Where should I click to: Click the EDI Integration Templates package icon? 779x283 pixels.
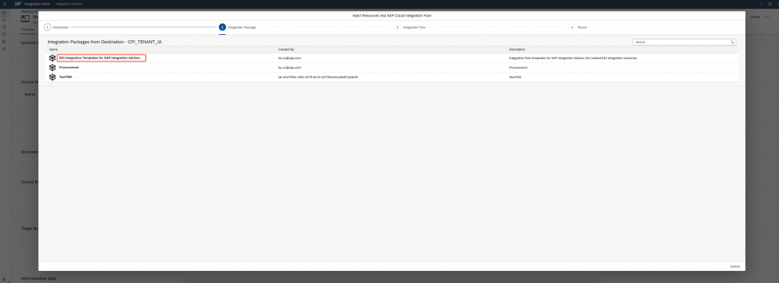click(x=52, y=58)
